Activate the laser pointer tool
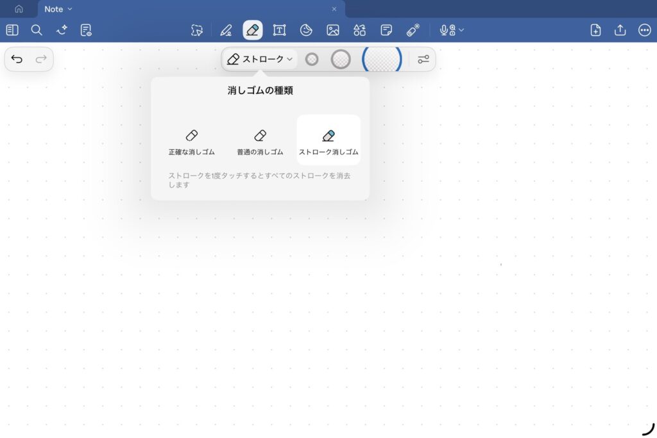 point(413,30)
